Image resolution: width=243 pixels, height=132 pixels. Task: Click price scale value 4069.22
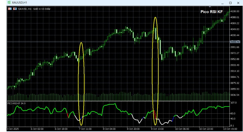click(x=235, y=23)
